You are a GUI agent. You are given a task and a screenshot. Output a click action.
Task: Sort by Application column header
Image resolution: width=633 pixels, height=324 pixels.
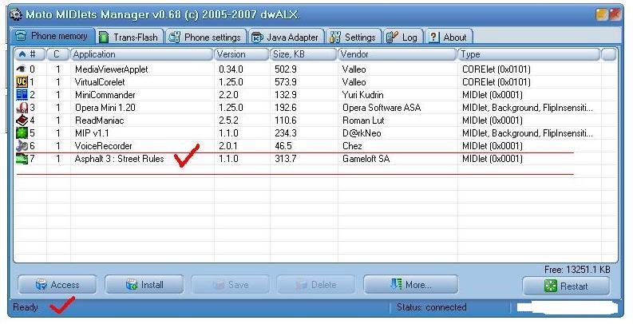[x=142, y=54]
